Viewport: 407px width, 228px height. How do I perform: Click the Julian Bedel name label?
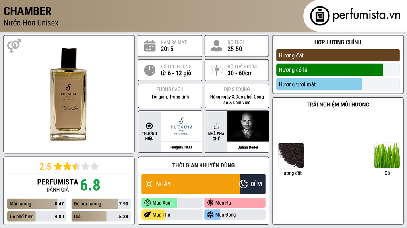(248, 147)
